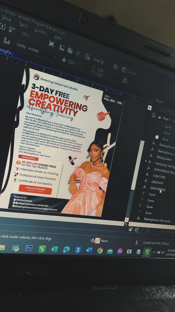This screenshot has height=312, width=175.
Task: Click the active CorelDRAW taskbar icon
Action: tap(147, 252)
